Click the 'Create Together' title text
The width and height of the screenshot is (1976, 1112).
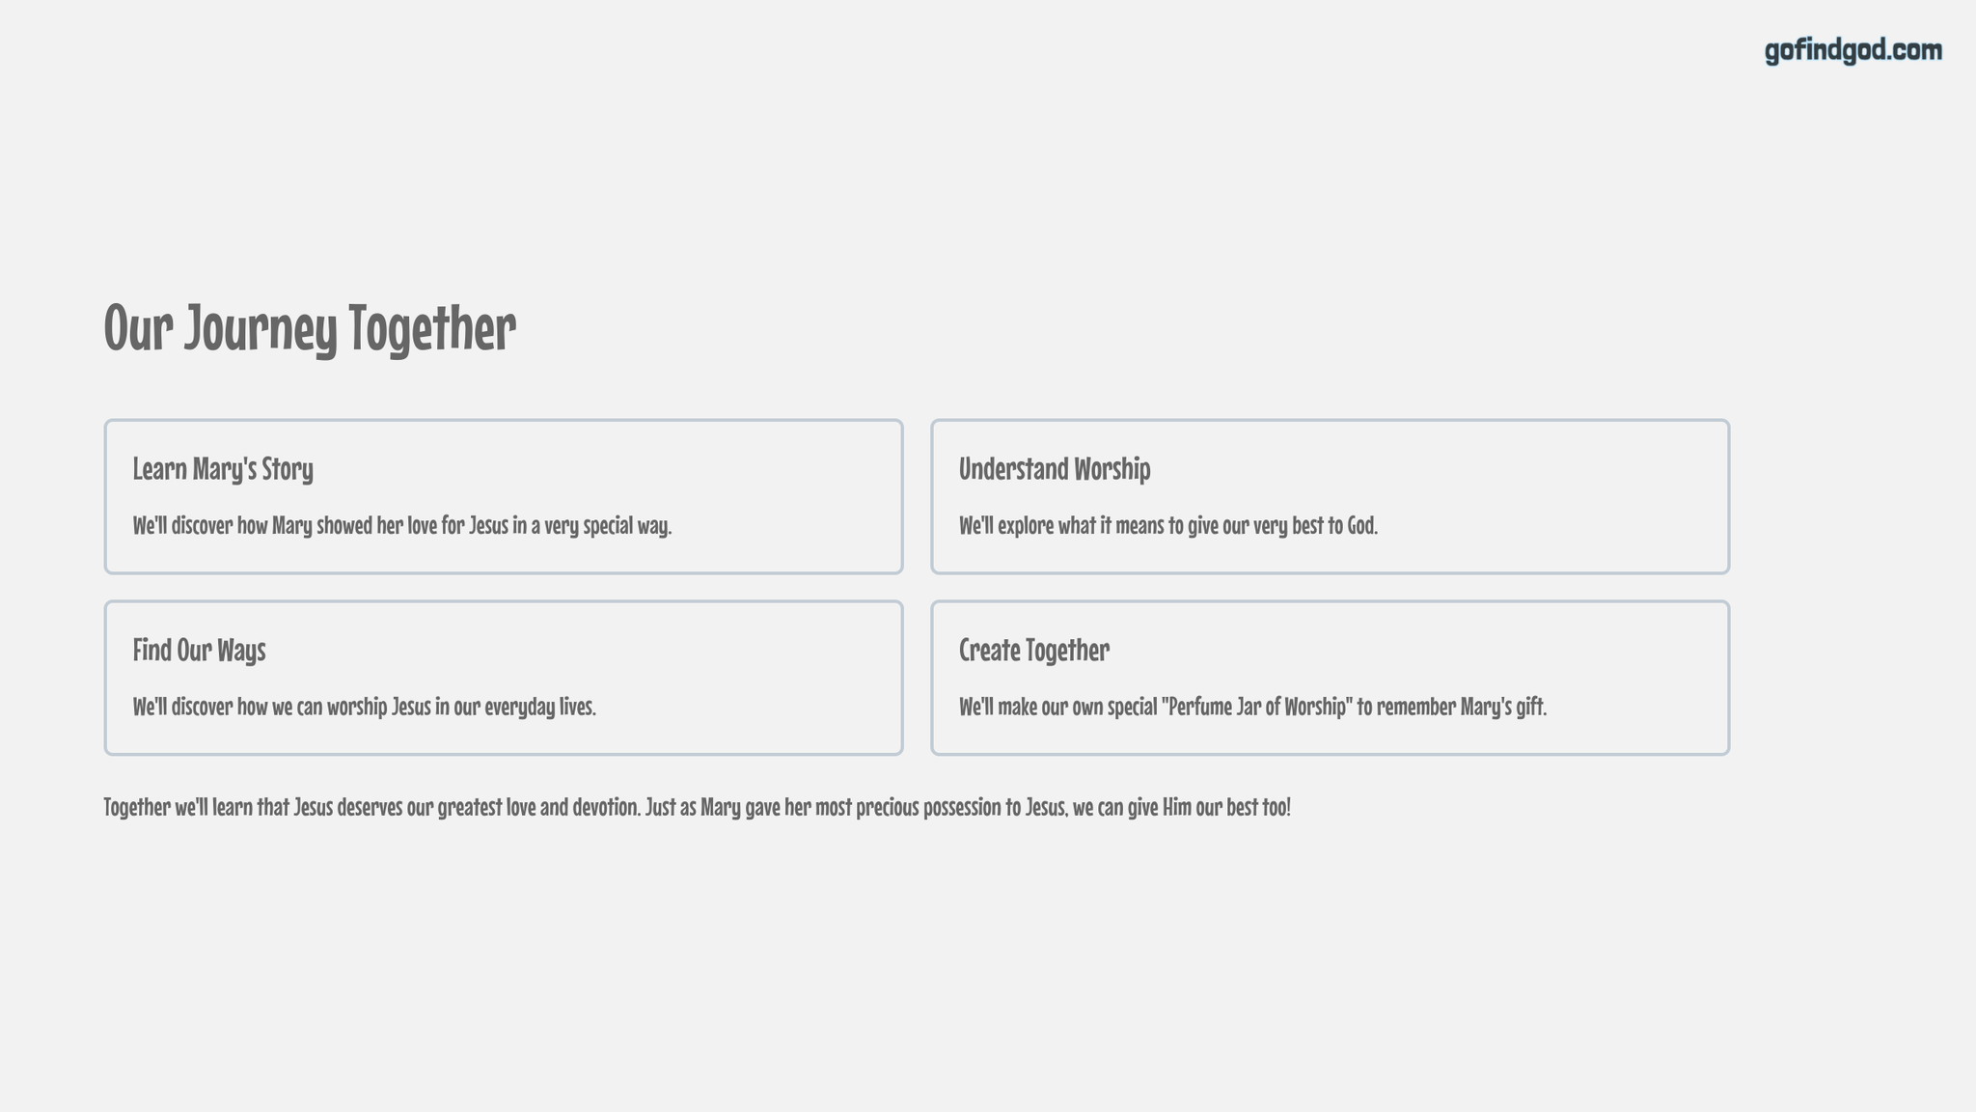pos(1034,651)
